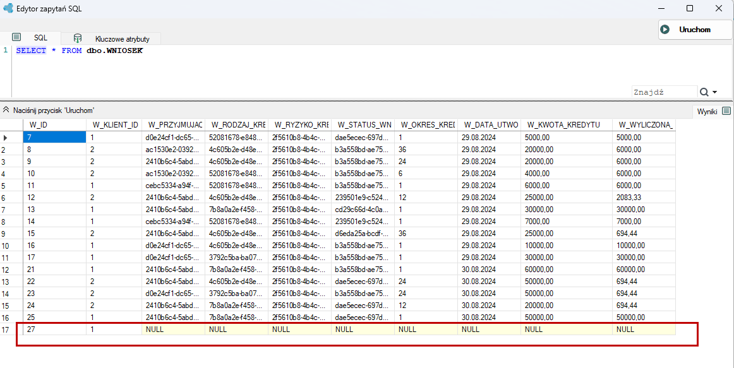This screenshot has height=368, width=734.
Task: Click the W_KLIENT_ID column header
Action: [x=114, y=125]
